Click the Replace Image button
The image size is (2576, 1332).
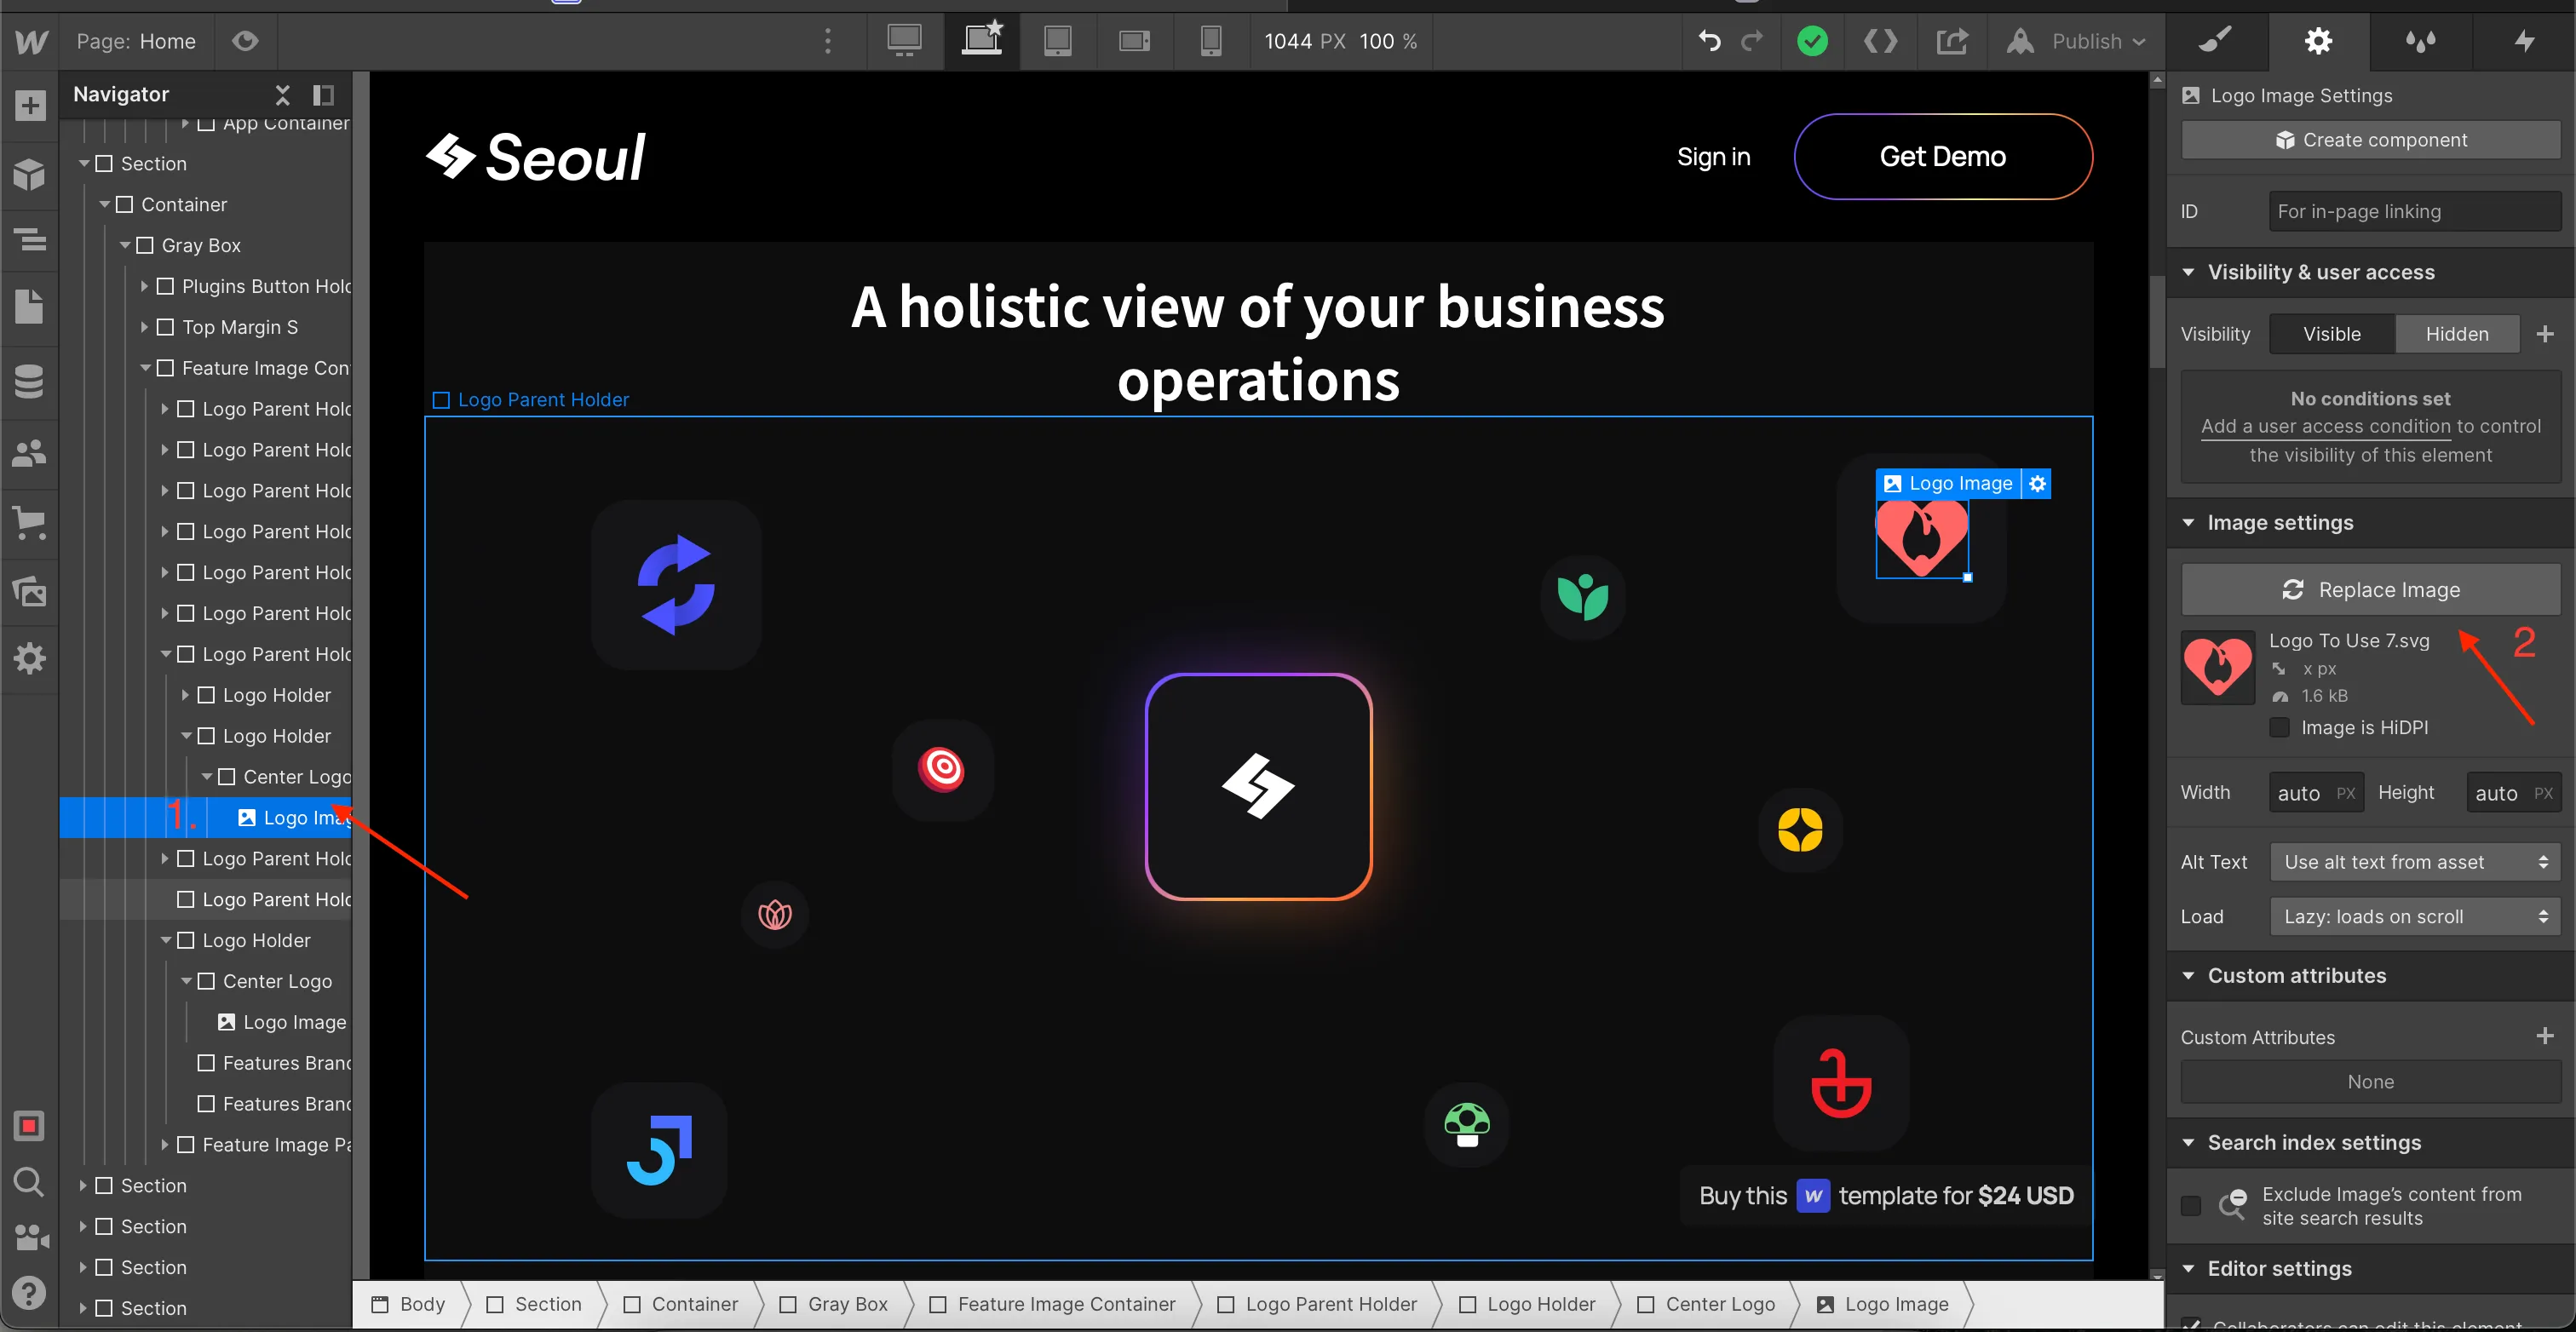coord(2370,590)
